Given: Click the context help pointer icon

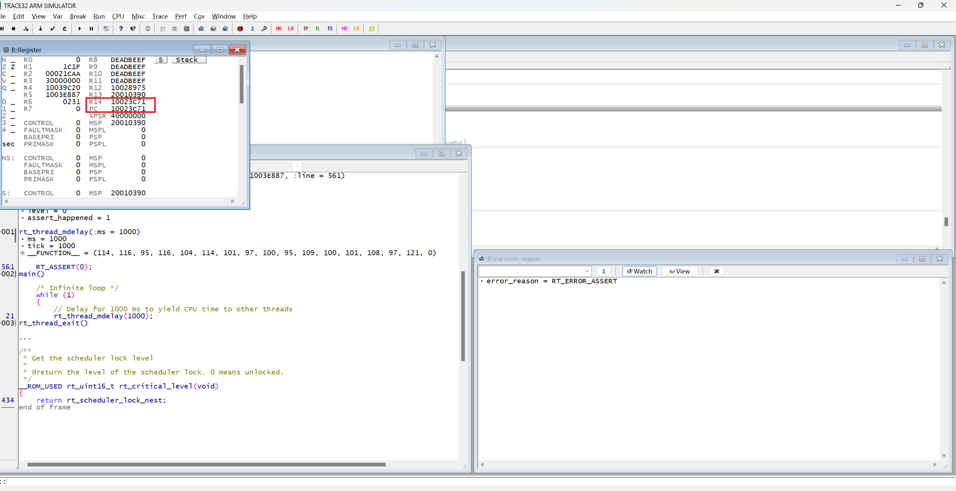Looking at the screenshot, I should tap(133, 29).
